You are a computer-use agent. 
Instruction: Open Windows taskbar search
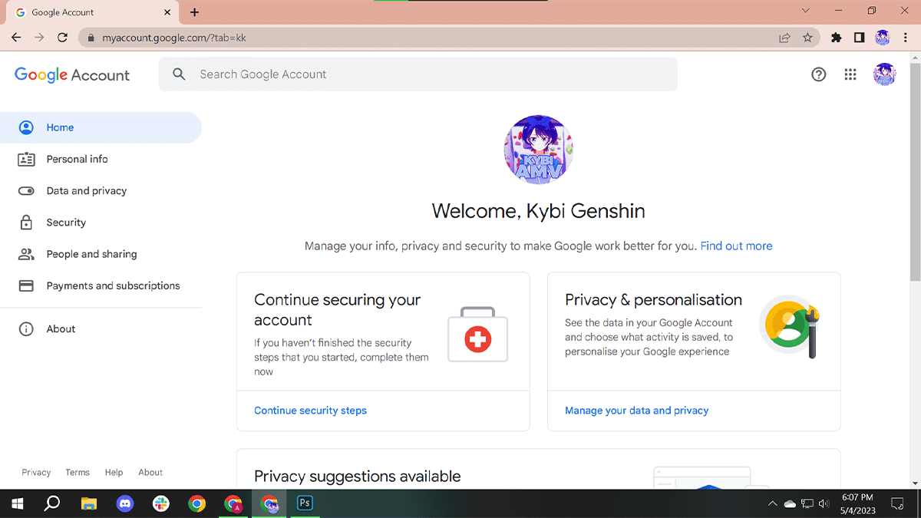[52, 503]
